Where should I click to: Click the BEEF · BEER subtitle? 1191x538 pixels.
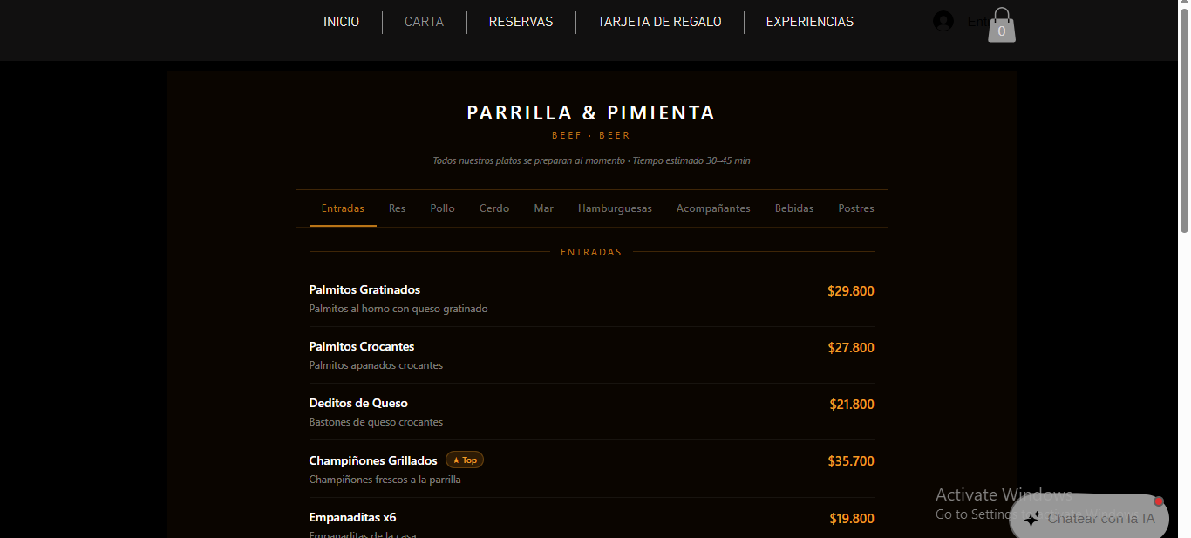pyautogui.click(x=591, y=136)
